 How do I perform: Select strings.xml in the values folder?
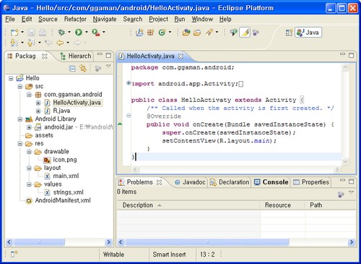[68, 192]
